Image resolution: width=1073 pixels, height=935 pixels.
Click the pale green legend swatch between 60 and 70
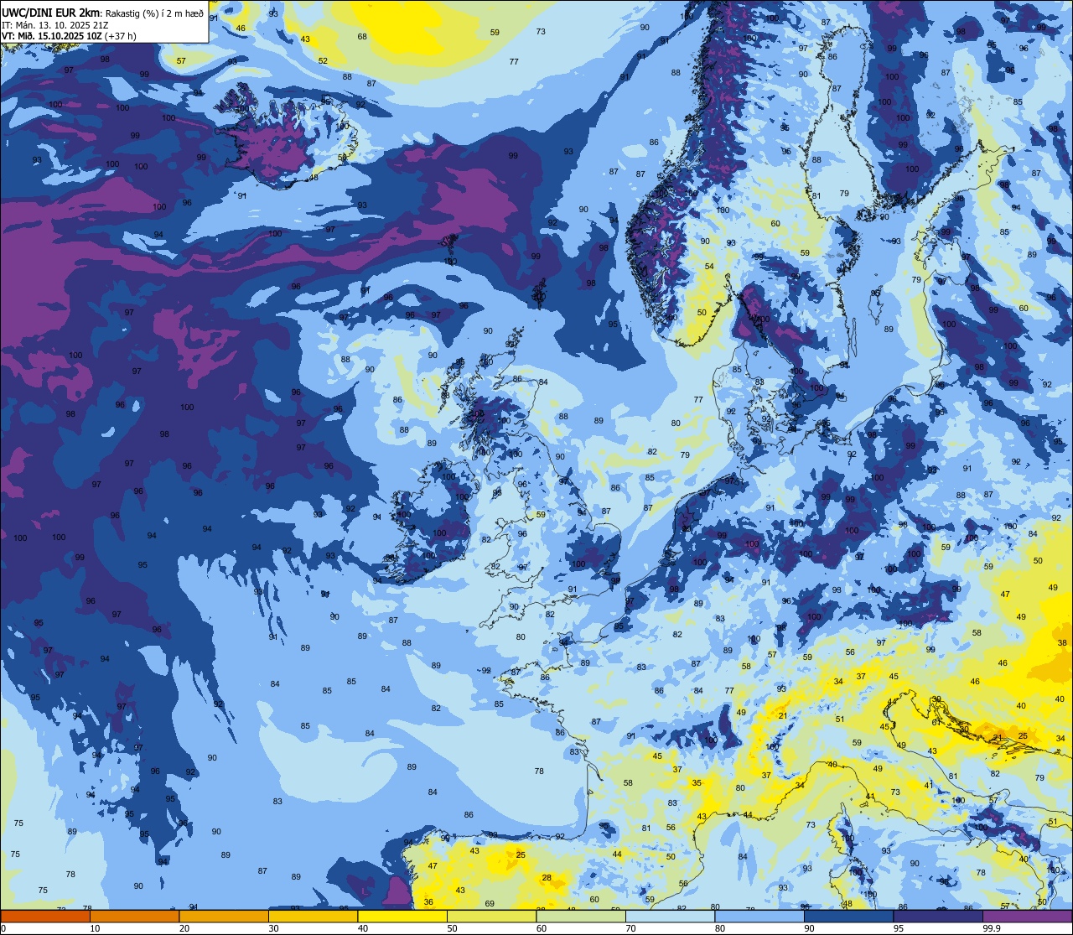pos(581,916)
